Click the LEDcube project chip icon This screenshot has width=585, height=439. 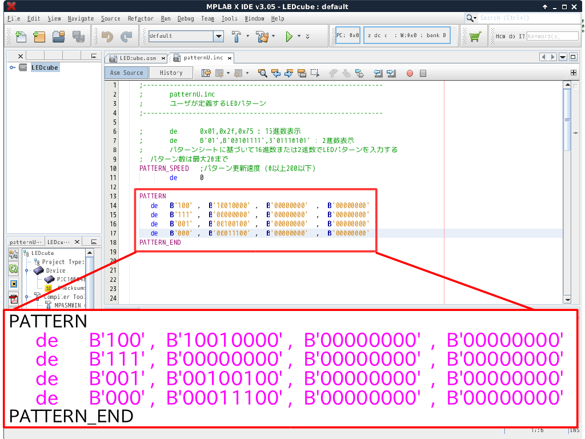23,67
